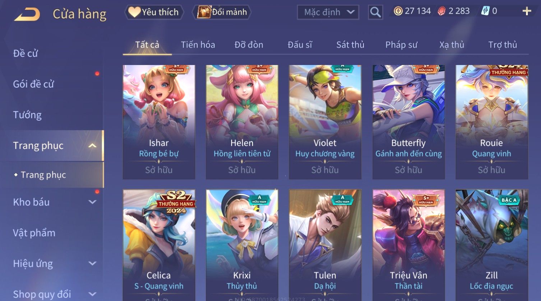541x301 pixels.
Task: Click the red ruby currency icon
Action: 441,11
